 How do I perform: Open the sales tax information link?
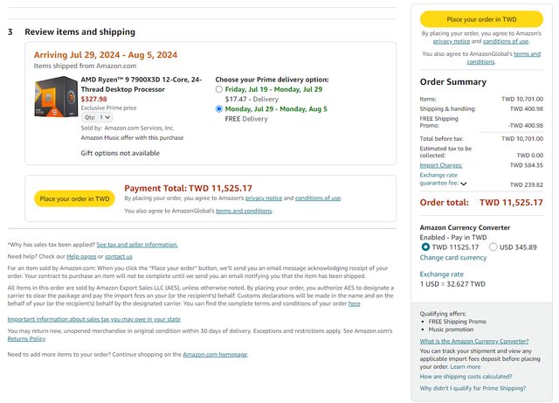(93, 319)
